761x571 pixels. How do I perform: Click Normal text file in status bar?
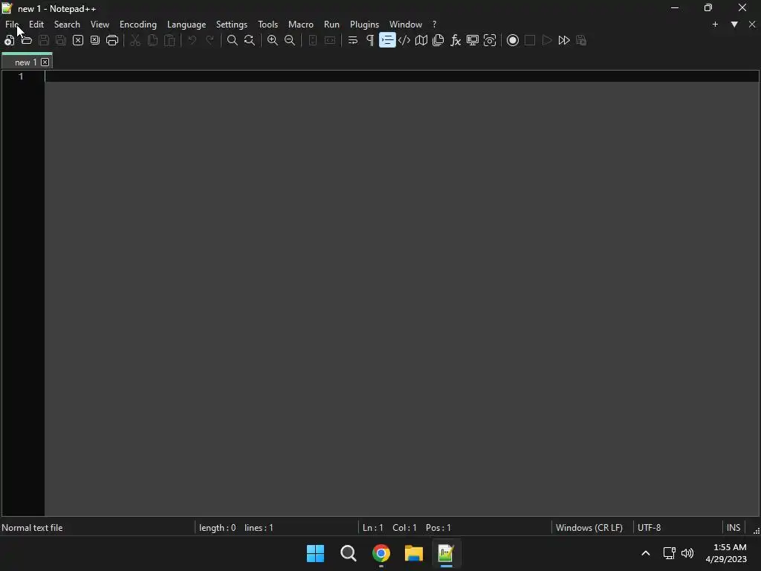[x=32, y=528]
